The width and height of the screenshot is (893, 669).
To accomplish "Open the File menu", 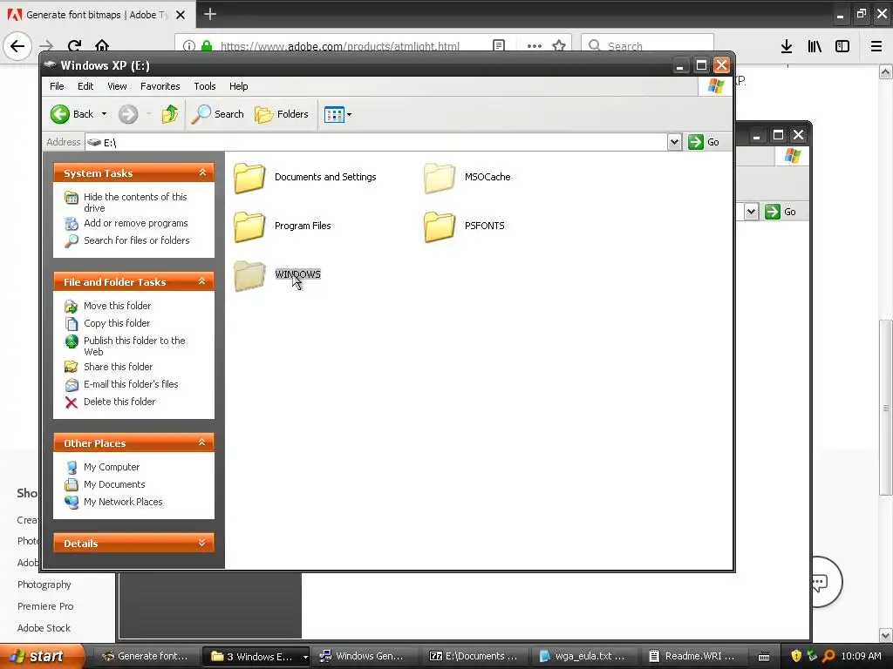I will 57,86.
